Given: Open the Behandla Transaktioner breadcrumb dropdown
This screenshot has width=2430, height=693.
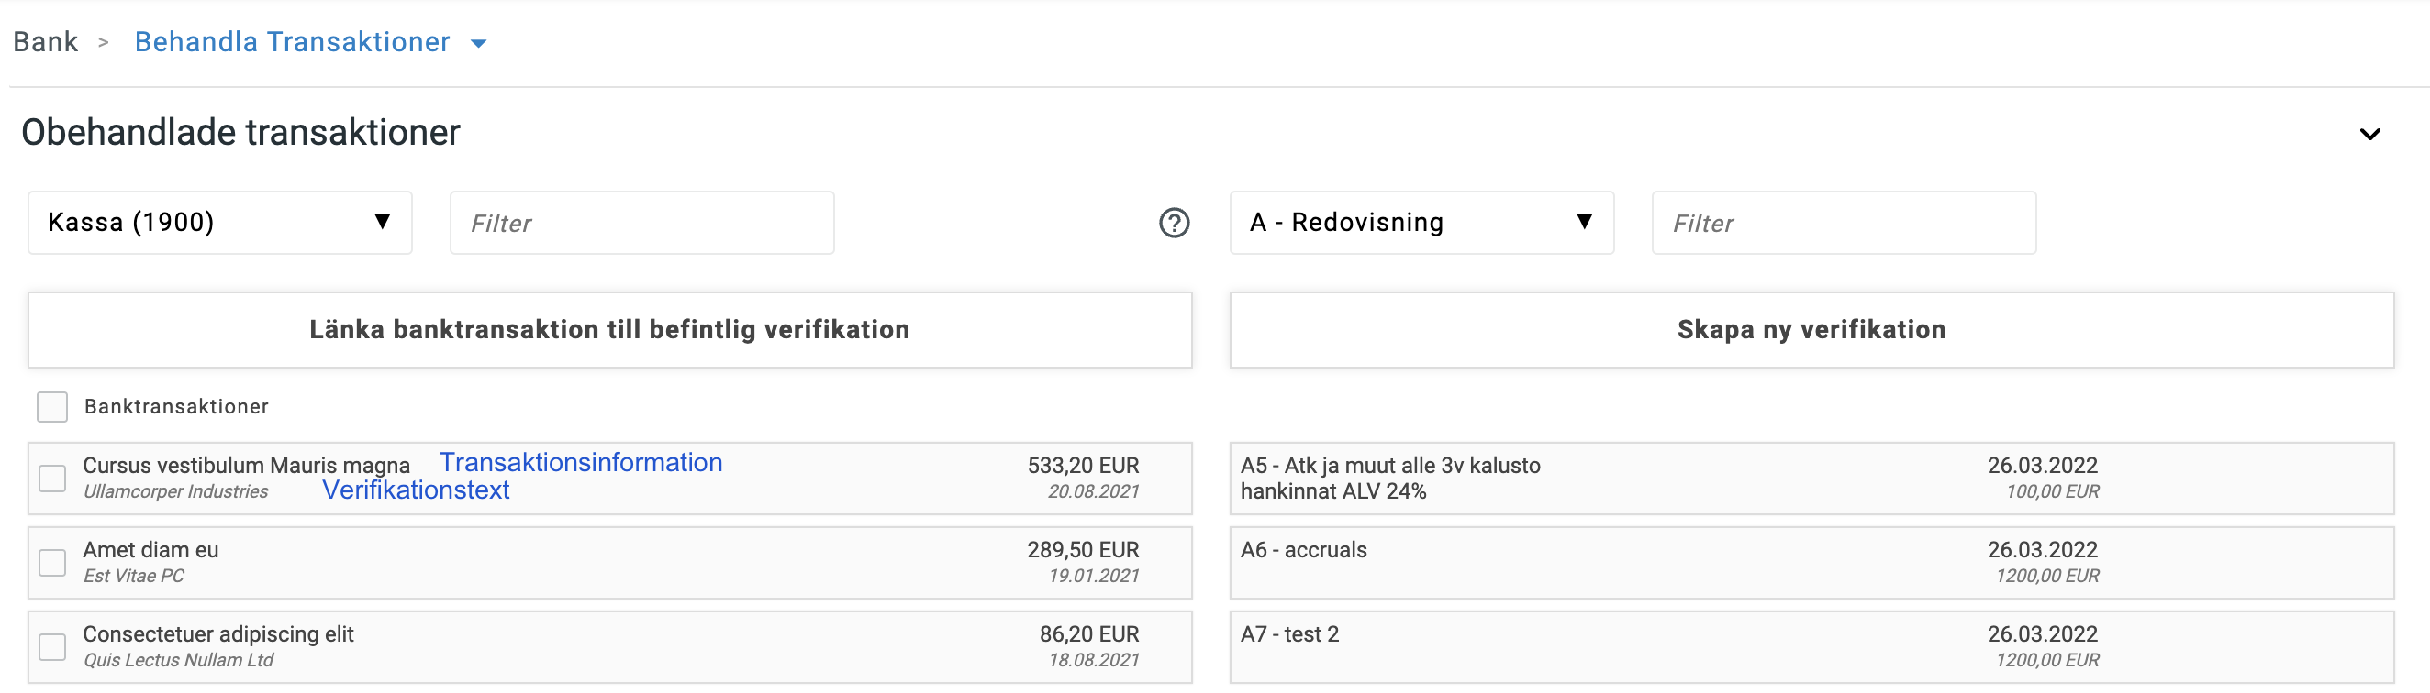Looking at the screenshot, I should (x=478, y=43).
